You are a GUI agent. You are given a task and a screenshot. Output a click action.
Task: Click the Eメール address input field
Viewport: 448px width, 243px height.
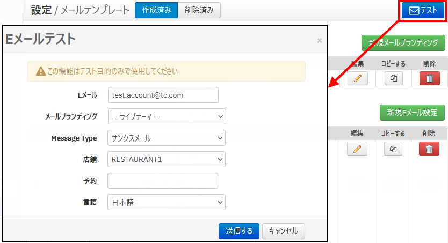(x=163, y=95)
